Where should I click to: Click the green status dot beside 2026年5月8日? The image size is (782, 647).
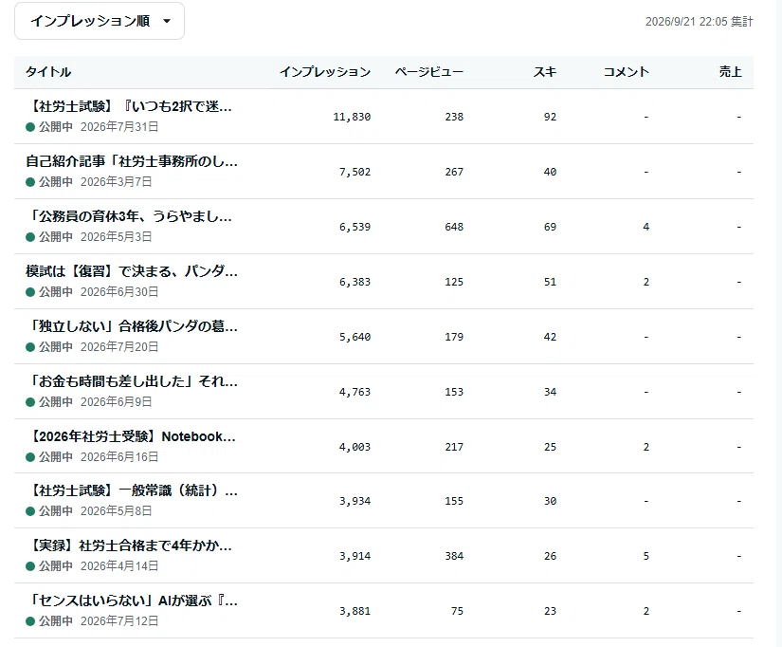30,511
